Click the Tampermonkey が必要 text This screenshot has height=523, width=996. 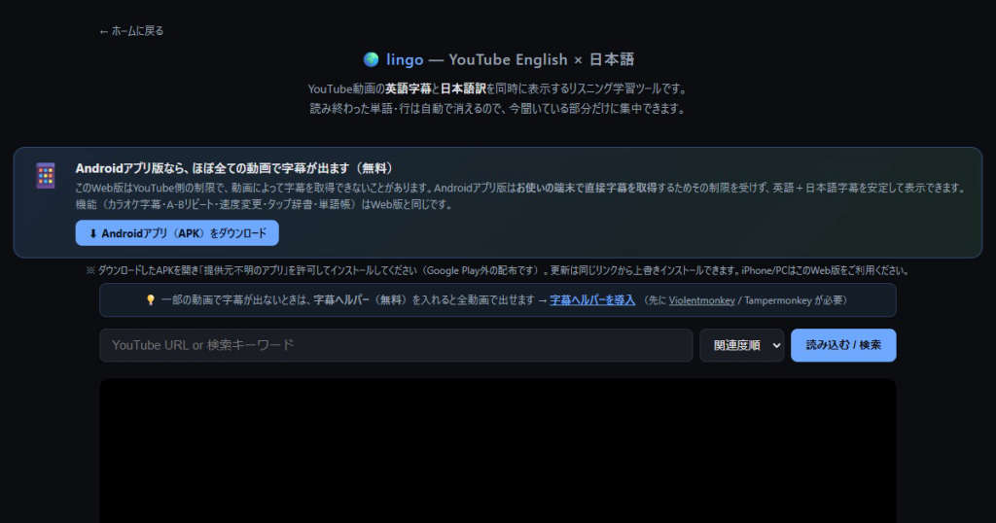pyautogui.click(x=795, y=300)
